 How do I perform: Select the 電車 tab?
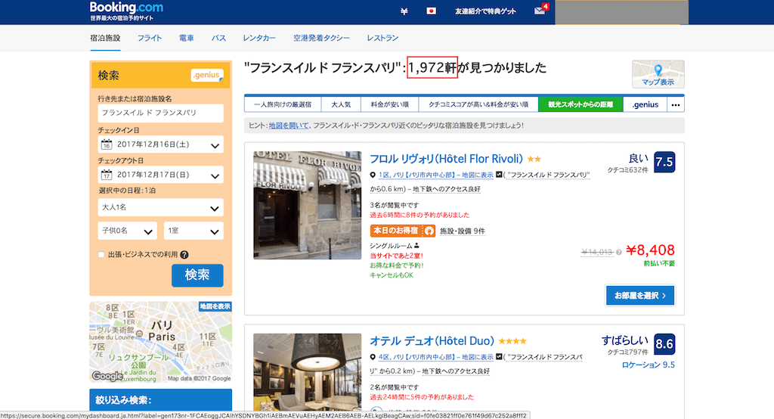(x=186, y=38)
